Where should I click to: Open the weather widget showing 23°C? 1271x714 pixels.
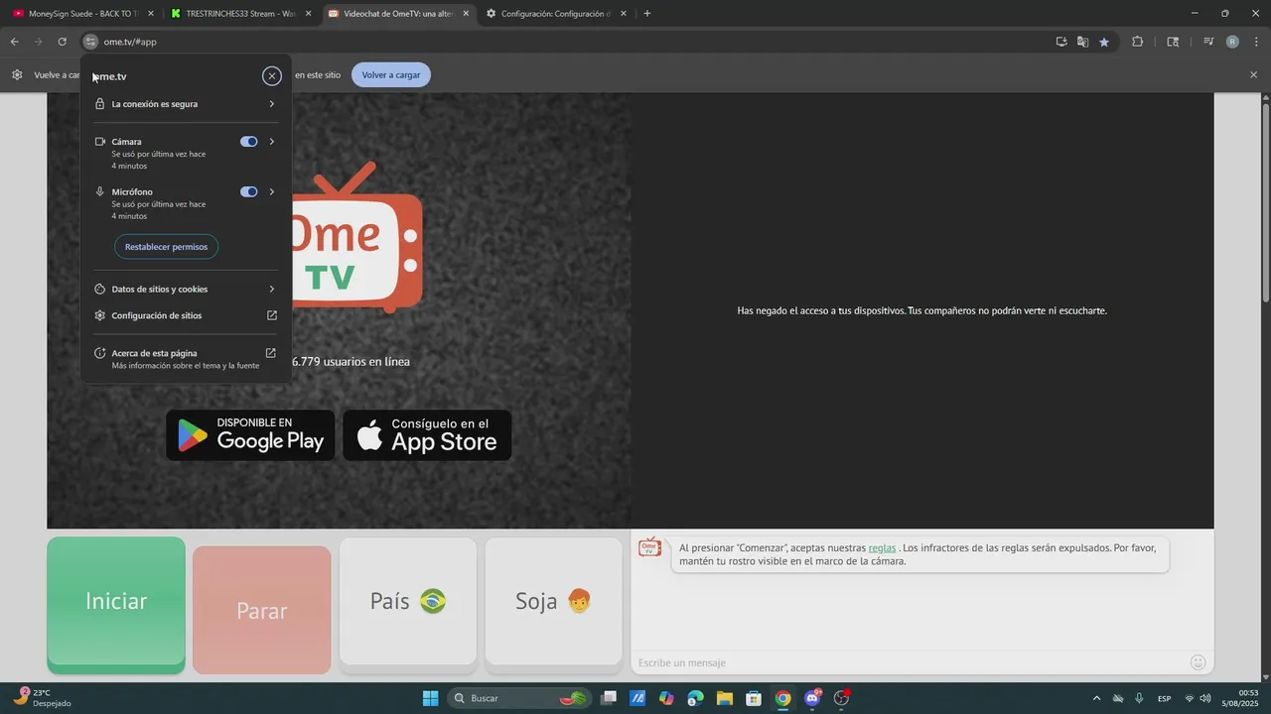(x=45, y=698)
